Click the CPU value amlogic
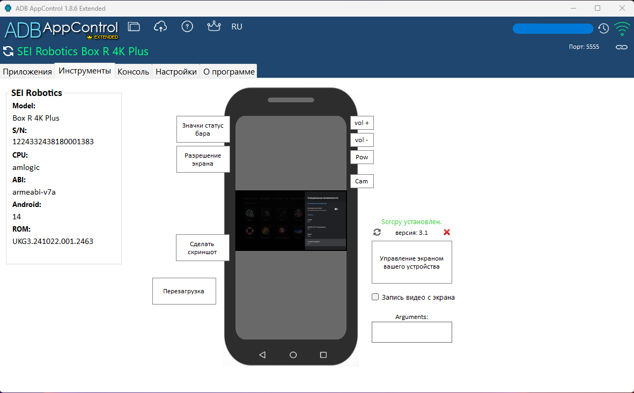634x393 pixels. pos(26,167)
